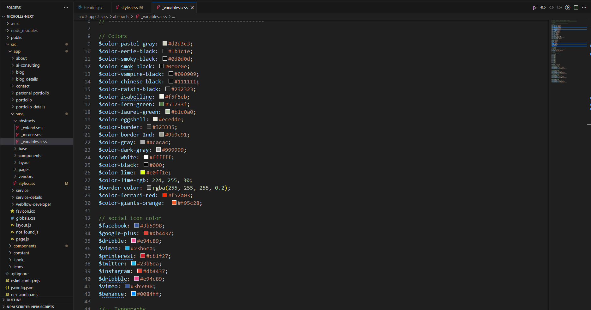Click the React icon on Header.jsx tab

click(80, 8)
